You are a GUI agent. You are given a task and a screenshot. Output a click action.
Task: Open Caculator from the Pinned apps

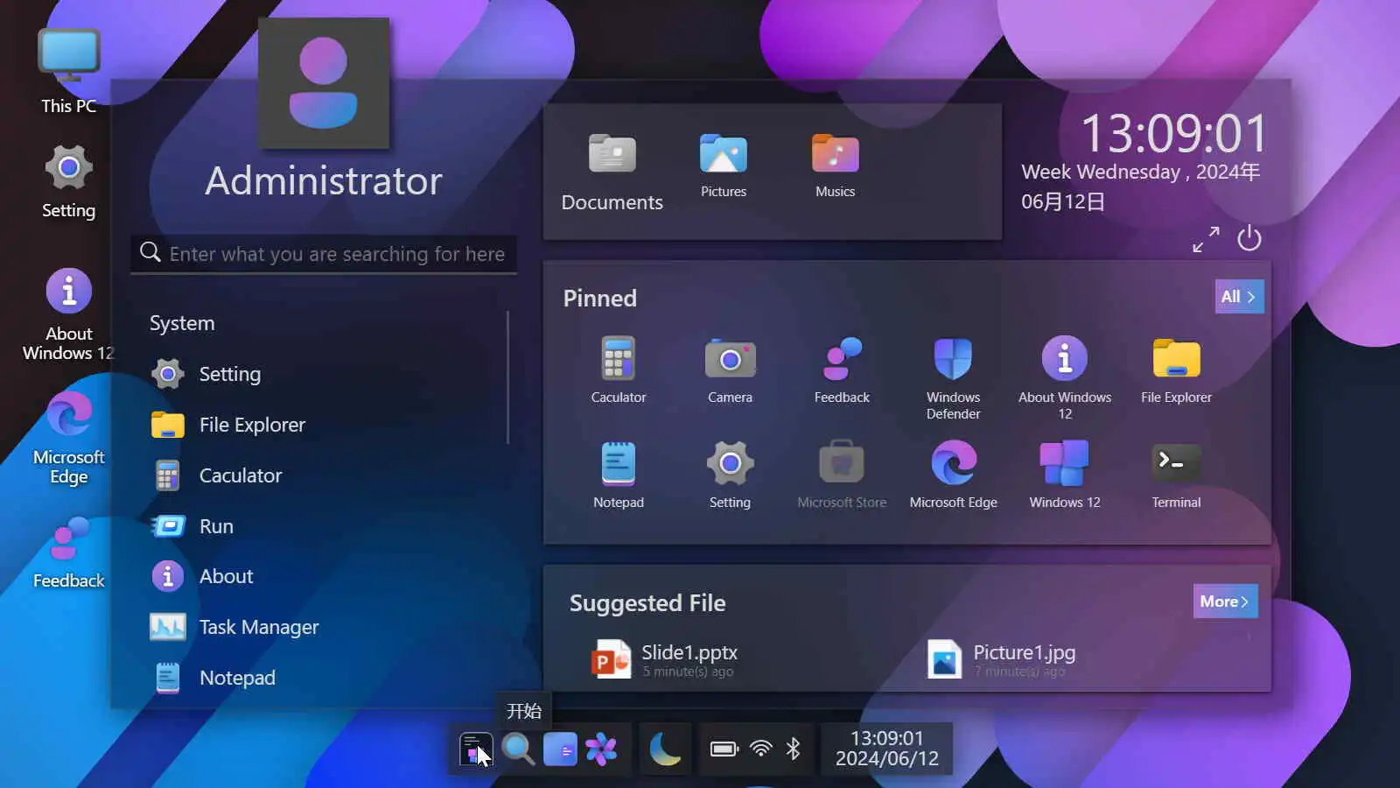(619, 369)
